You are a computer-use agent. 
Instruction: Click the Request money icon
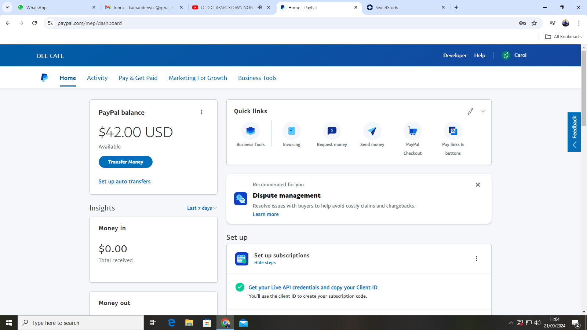coord(332,131)
